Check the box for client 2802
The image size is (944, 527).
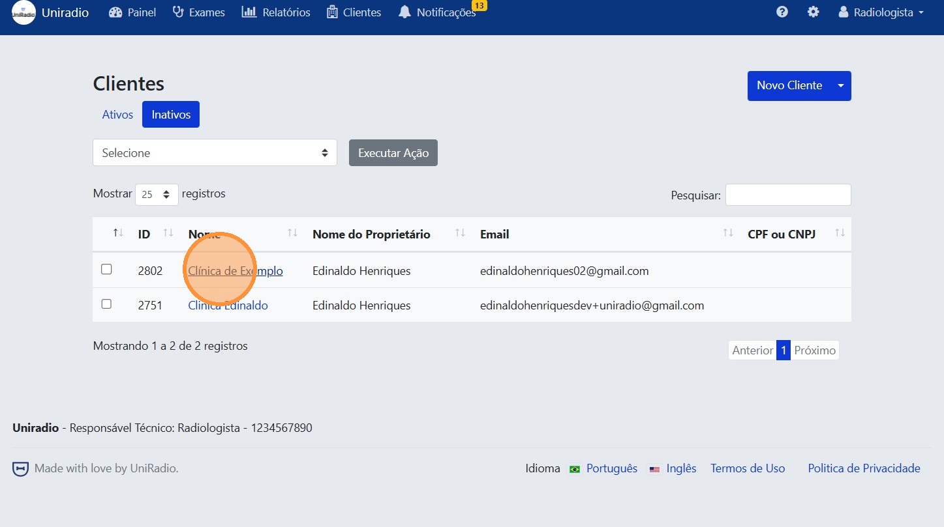(106, 270)
